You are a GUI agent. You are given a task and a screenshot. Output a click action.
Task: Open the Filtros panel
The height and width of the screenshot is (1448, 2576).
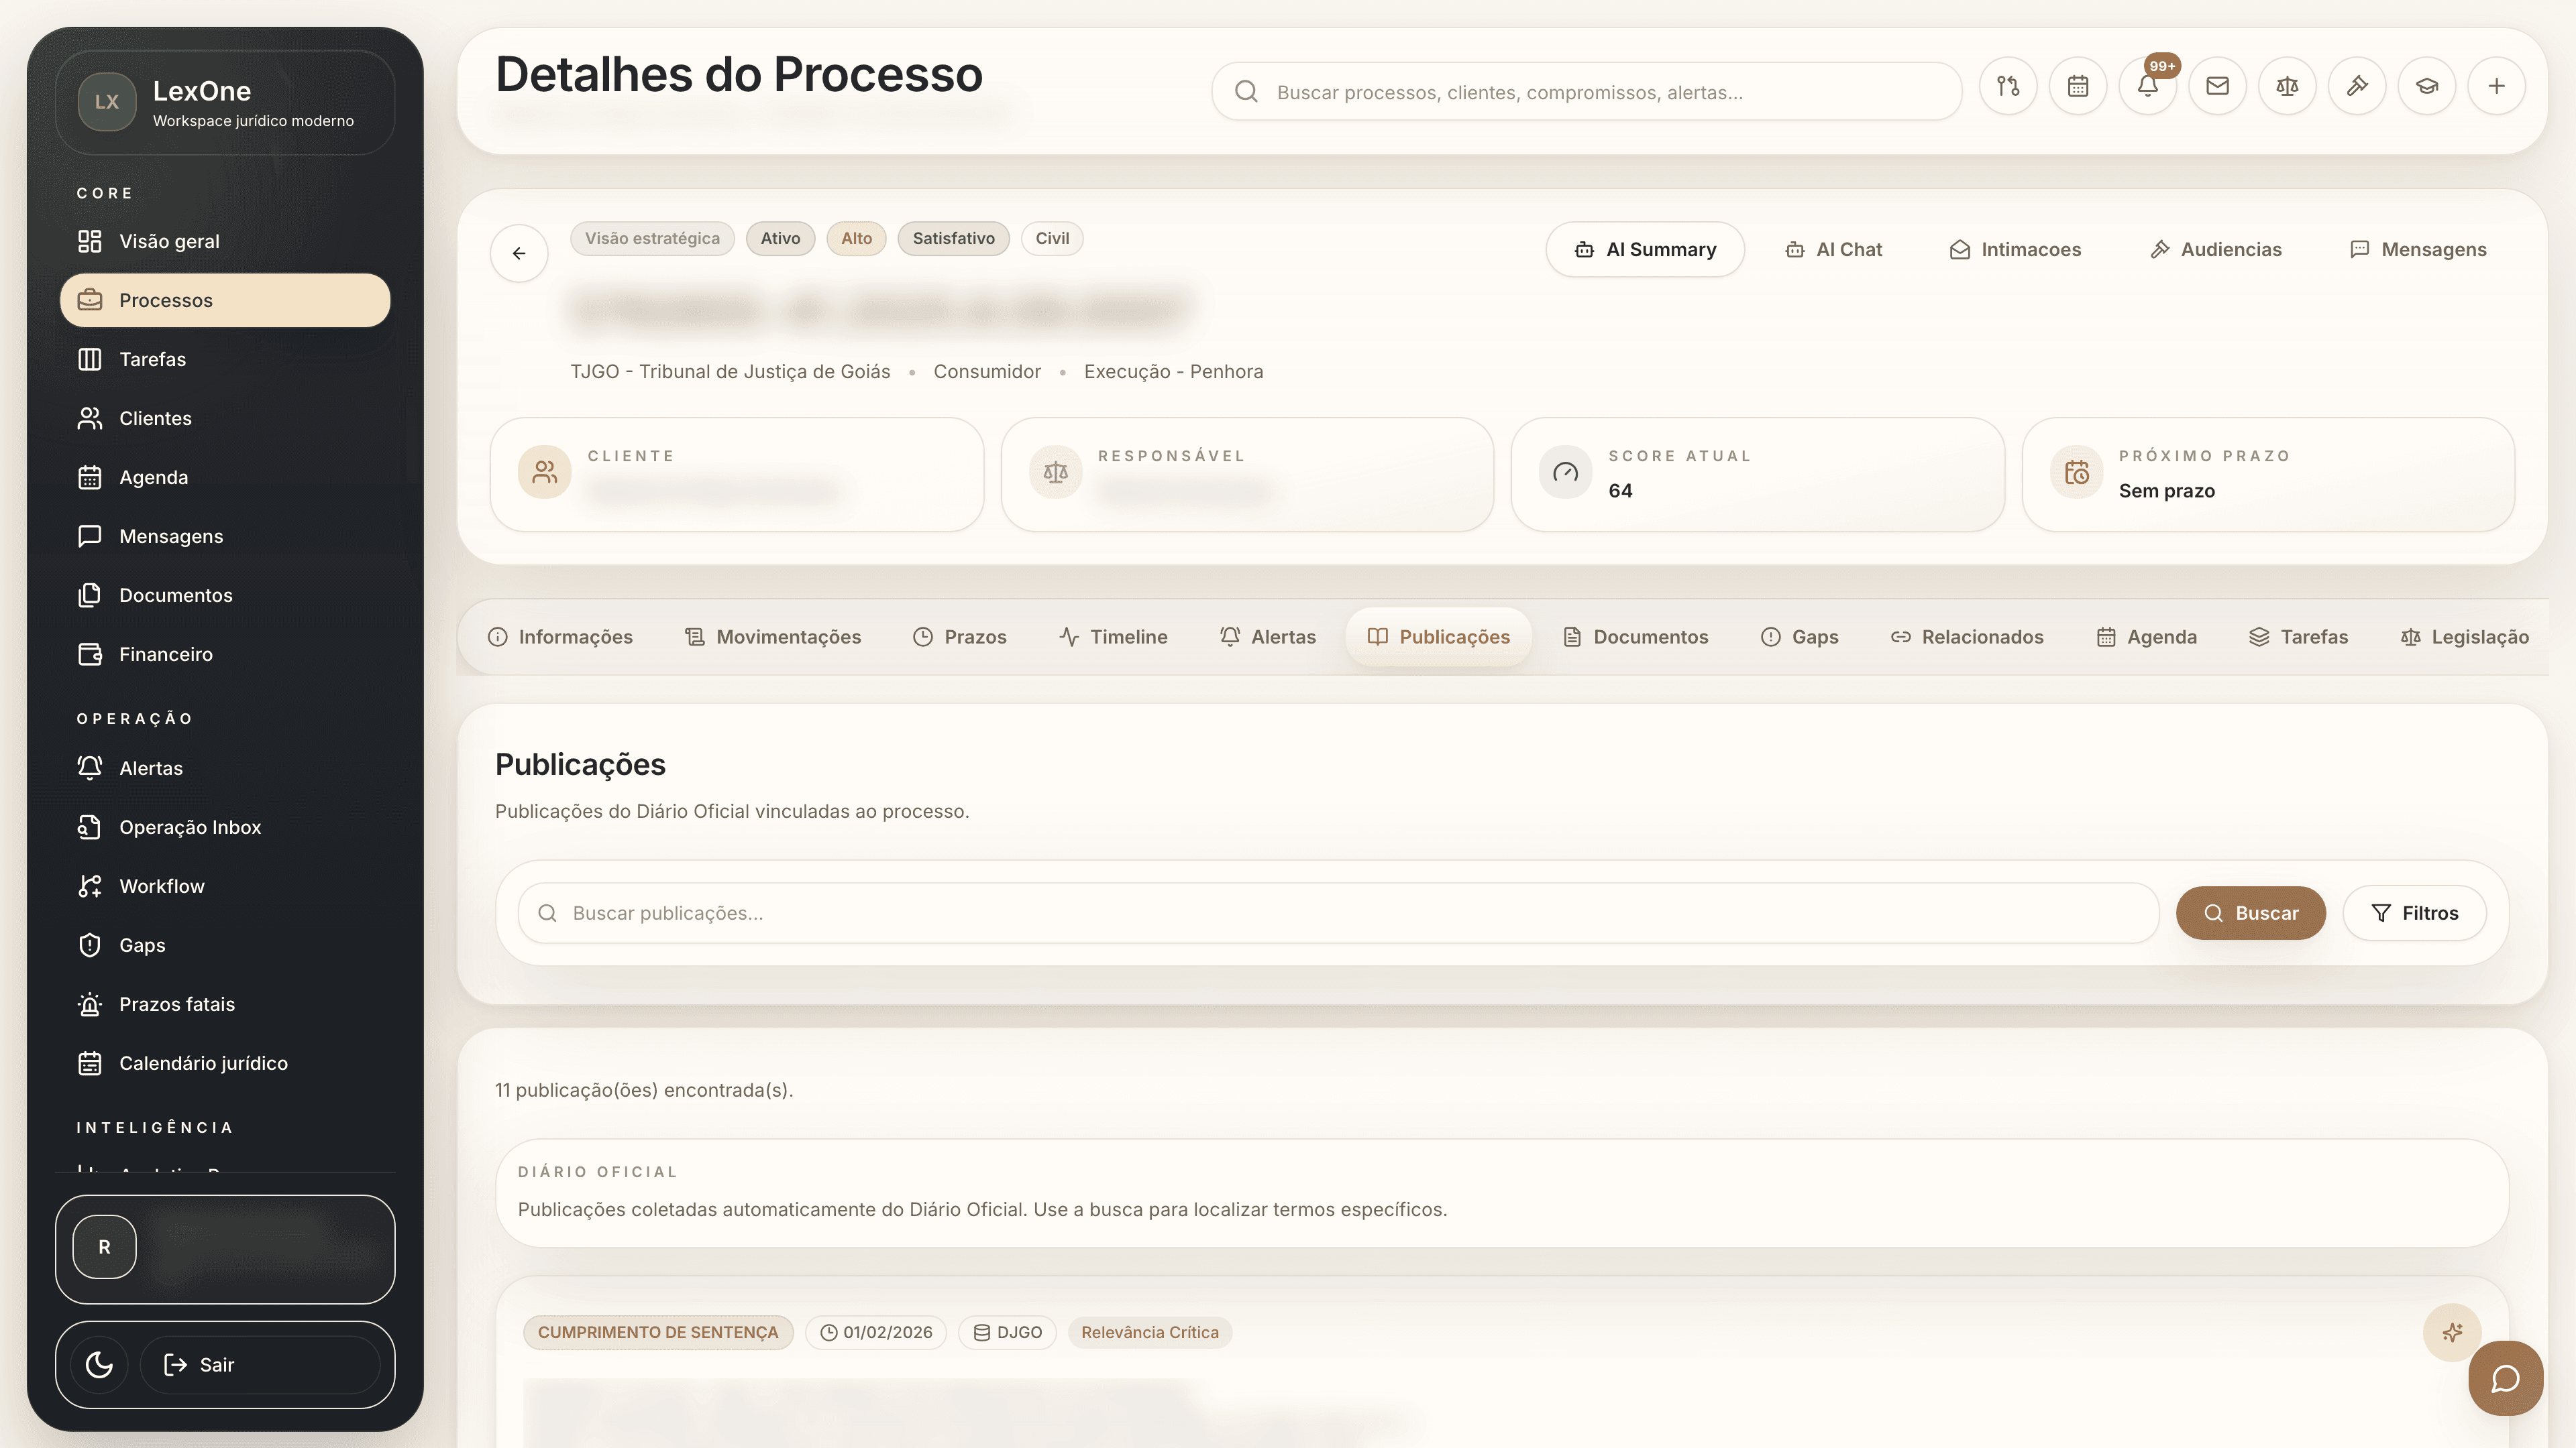(2416, 912)
